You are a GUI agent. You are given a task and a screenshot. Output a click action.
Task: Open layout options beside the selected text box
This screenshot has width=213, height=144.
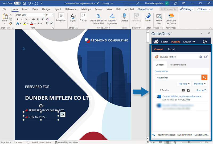[x=63, y=114]
